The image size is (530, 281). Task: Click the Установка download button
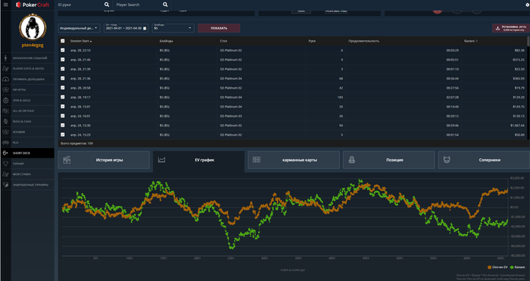(511, 28)
